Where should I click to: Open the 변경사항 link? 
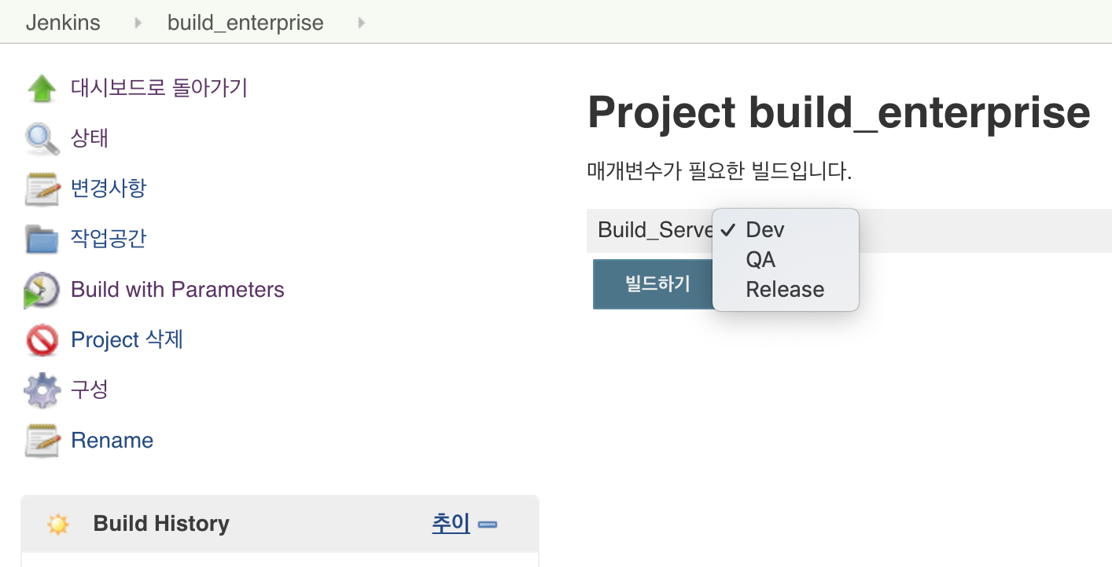pos(109,188)
